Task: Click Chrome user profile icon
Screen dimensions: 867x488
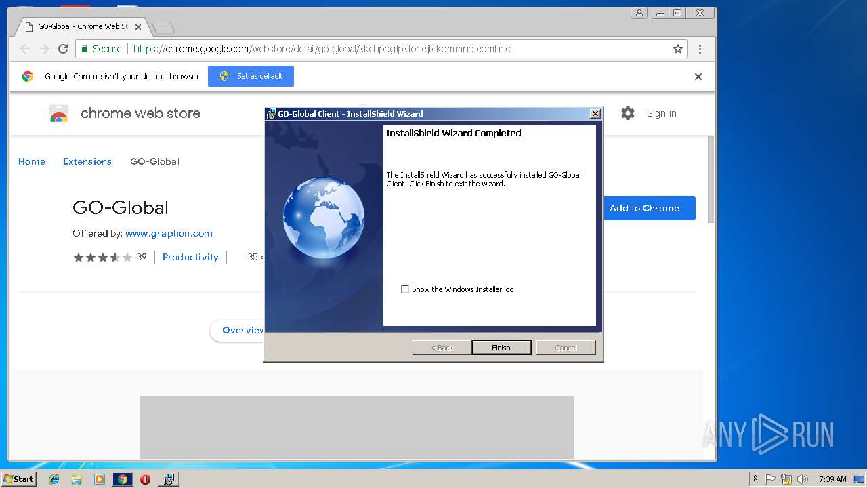Action: tap(639, 12)
